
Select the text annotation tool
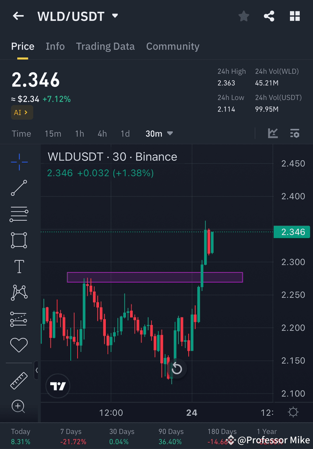point(19,266)
